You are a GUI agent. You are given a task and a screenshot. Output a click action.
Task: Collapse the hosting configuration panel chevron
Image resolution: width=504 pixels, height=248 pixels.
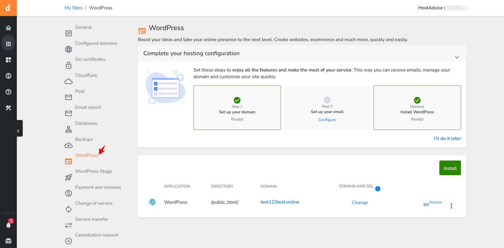(x=457, y=57)
